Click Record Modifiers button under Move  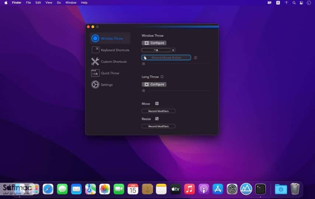click(x=158, y=111)
